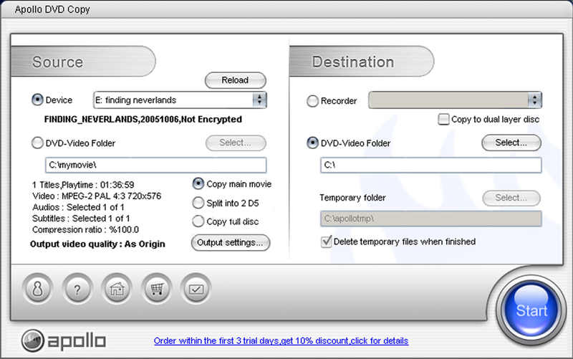Toggle Delete temporary files when finished
This screenshot has height=359, width=573.
(326, 241)
